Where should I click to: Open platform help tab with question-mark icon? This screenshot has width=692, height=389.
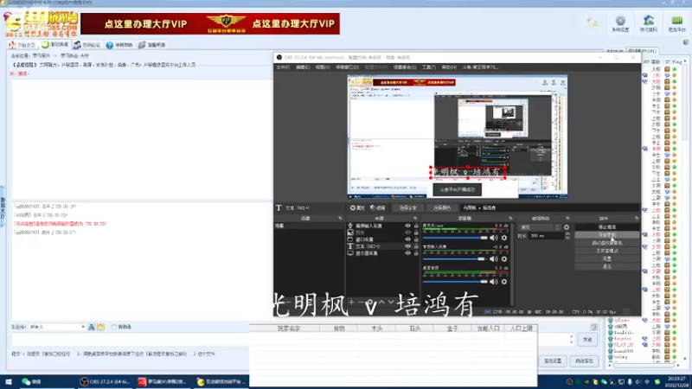tap(119, 45)
